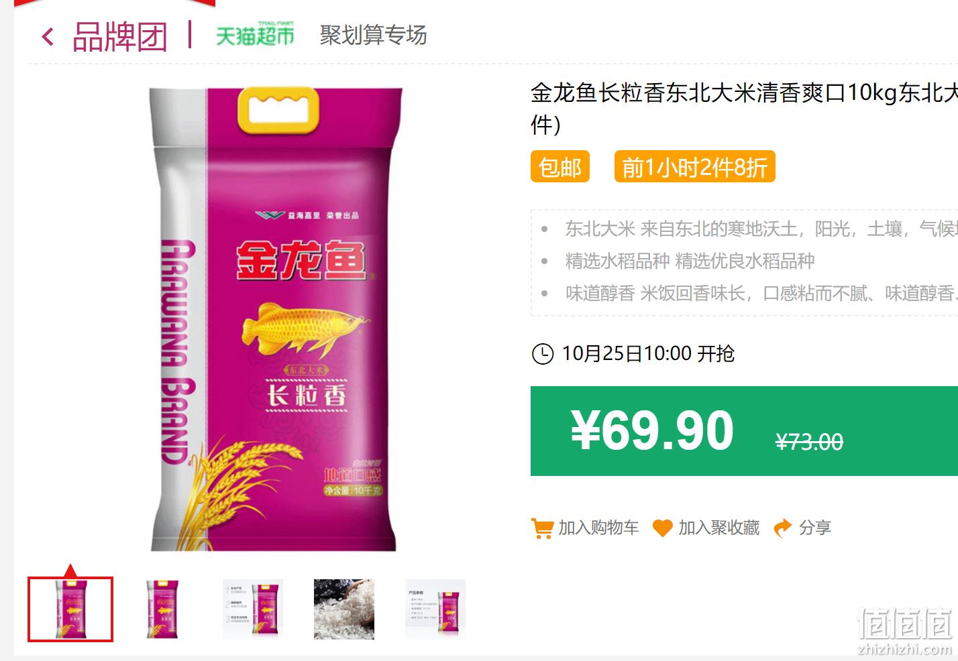Select the first product thumbnail
The width and height of the screenshot is (958, 661).
point(70,609)
